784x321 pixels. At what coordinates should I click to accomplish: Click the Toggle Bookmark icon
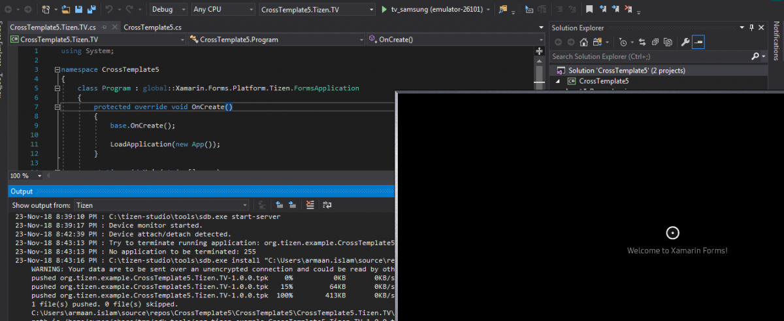589,9
